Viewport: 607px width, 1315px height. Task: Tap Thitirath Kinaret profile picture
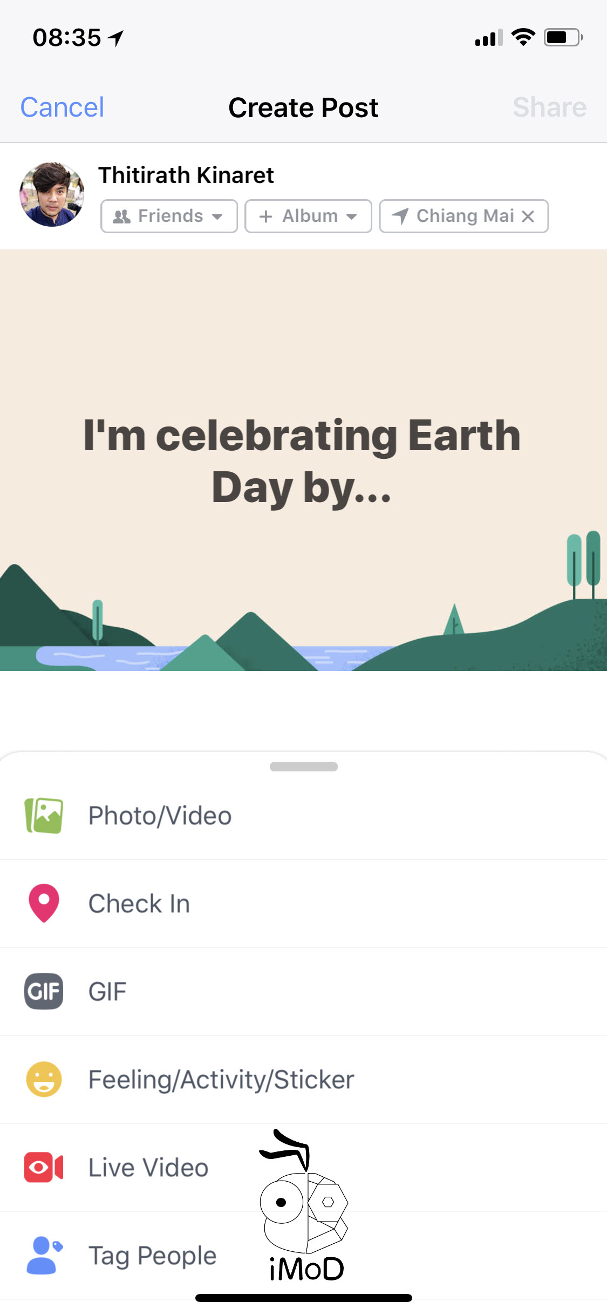pyautogui.click(x=52, y=194)
